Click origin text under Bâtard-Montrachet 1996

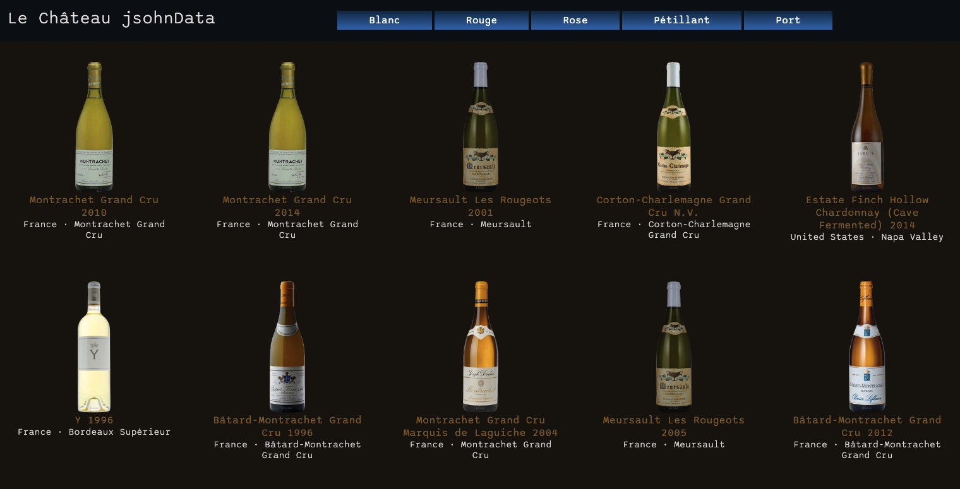(287, 450)
